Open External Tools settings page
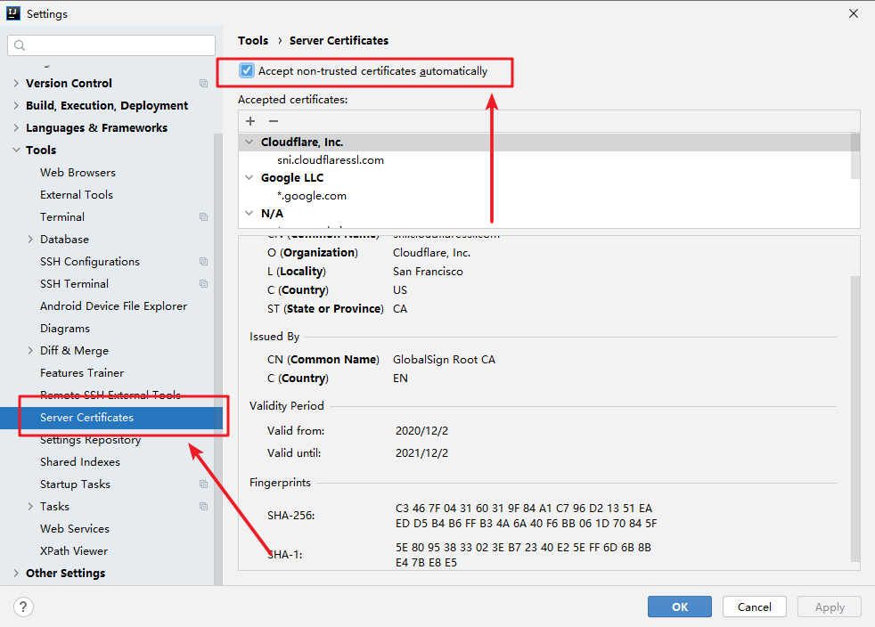Screen dimensions: 875x627 (x=77, y=195)
